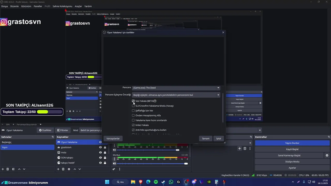Move source up in Kaynaklar panel

[x=75, y=169]
